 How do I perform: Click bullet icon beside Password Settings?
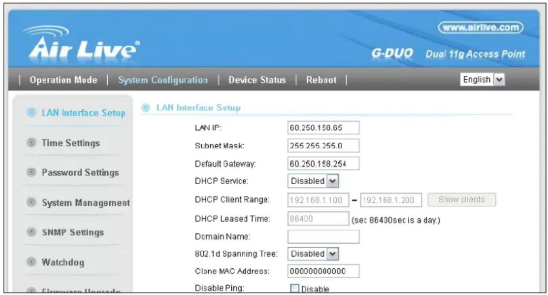click(32, 172)
